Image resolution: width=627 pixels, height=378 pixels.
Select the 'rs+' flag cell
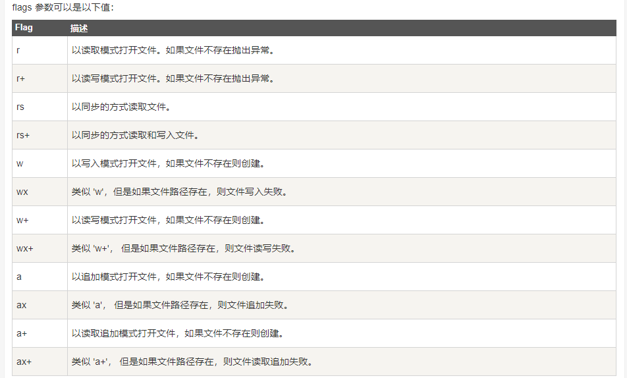point(40,135)
